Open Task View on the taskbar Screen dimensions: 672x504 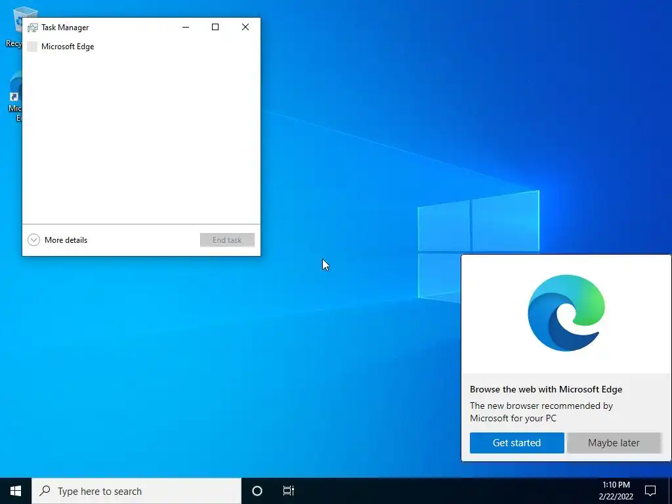coord(289,491)
